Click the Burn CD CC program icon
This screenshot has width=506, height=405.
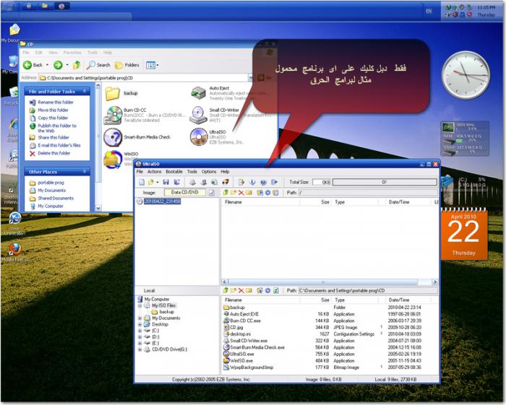coord(112,115)
